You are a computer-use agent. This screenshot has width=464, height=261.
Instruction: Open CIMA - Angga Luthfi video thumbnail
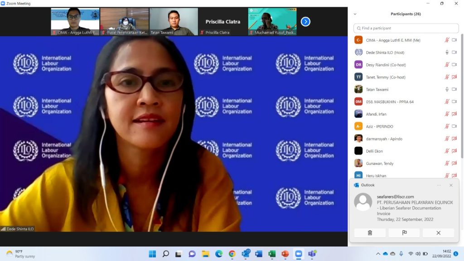point(75,22)
